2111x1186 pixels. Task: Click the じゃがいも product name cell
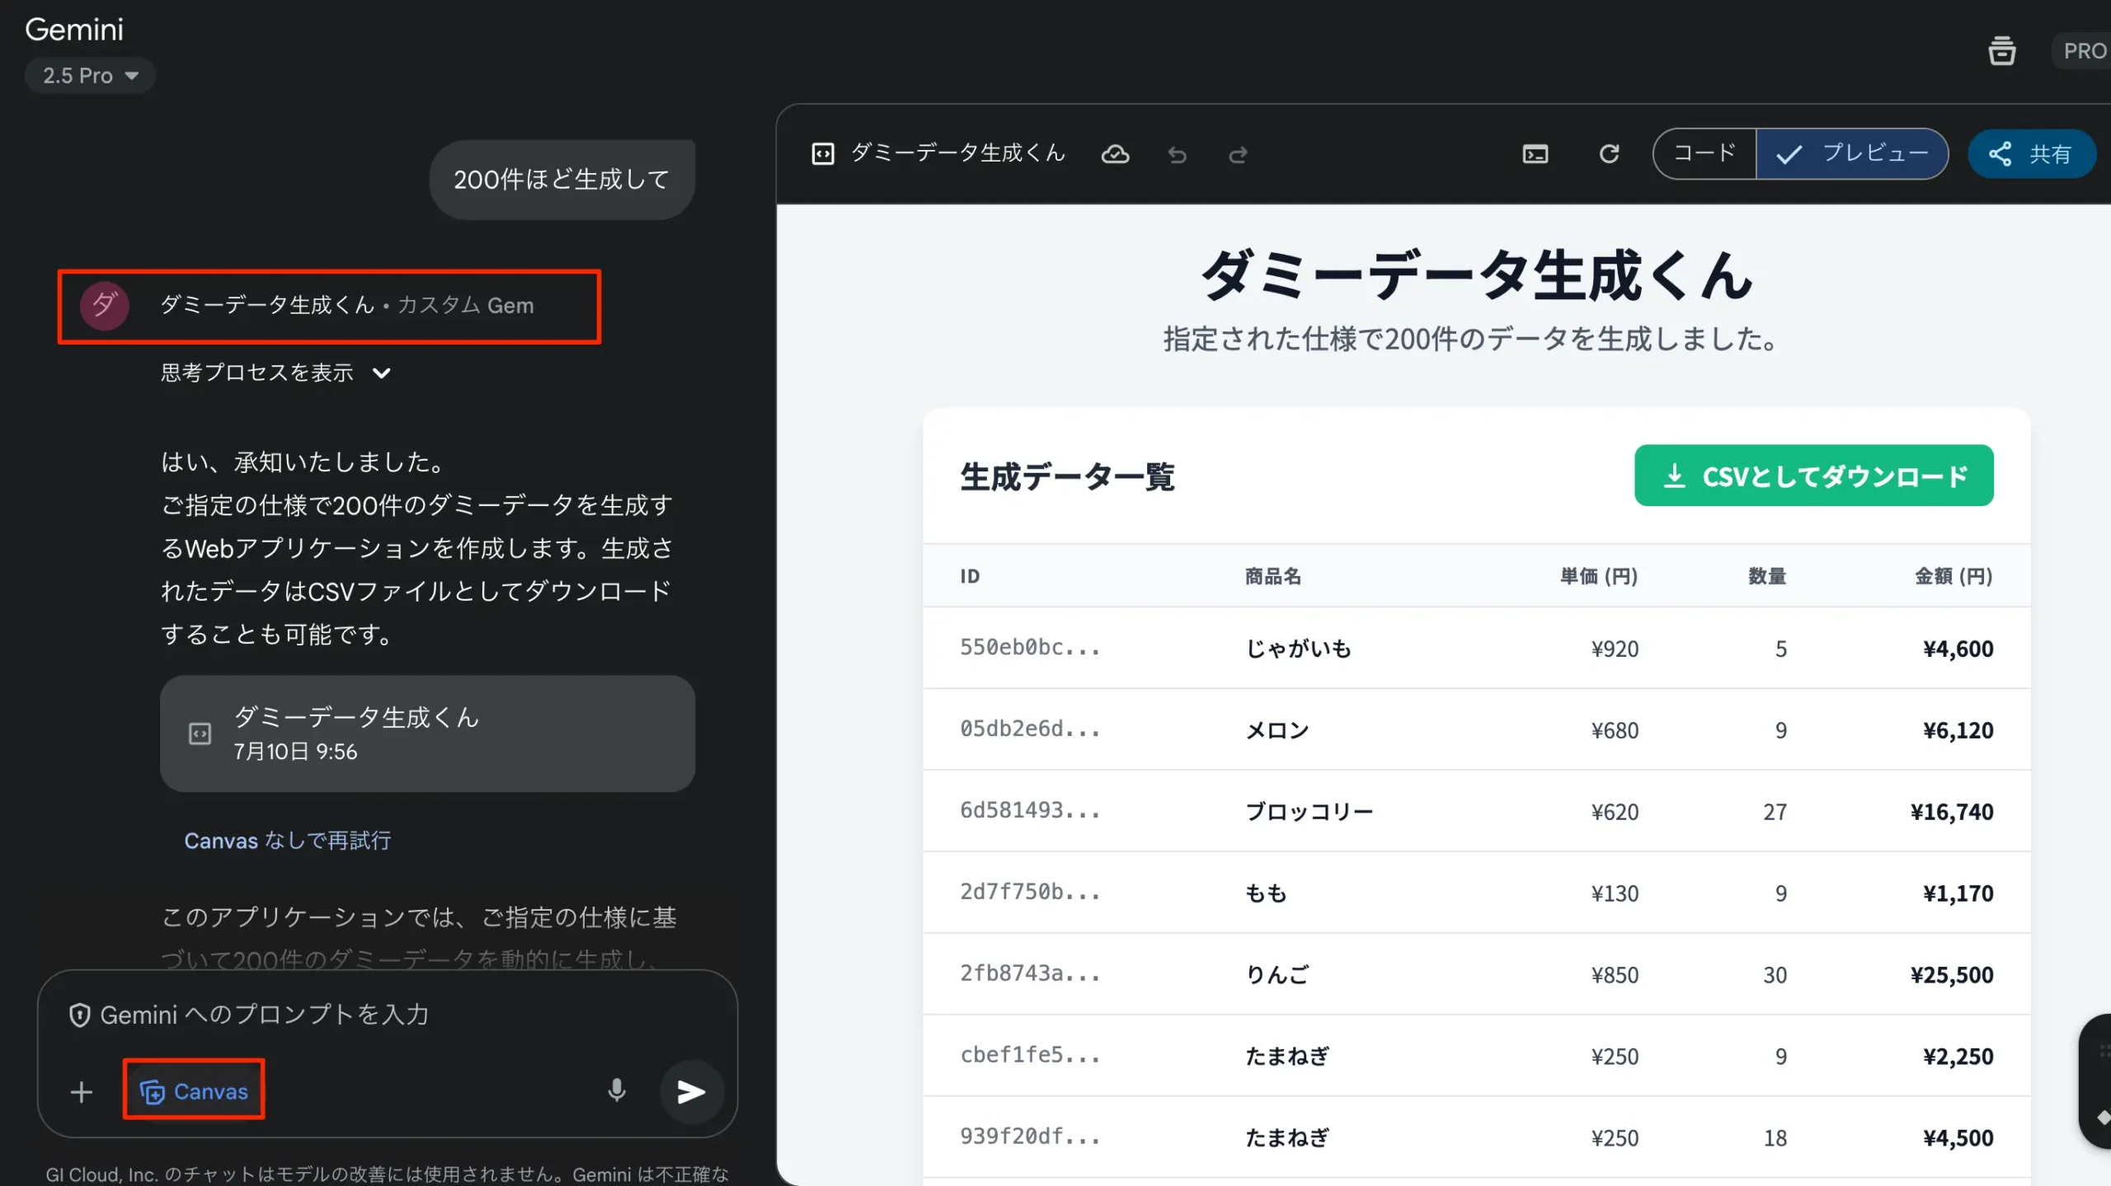click(1298, 649)
